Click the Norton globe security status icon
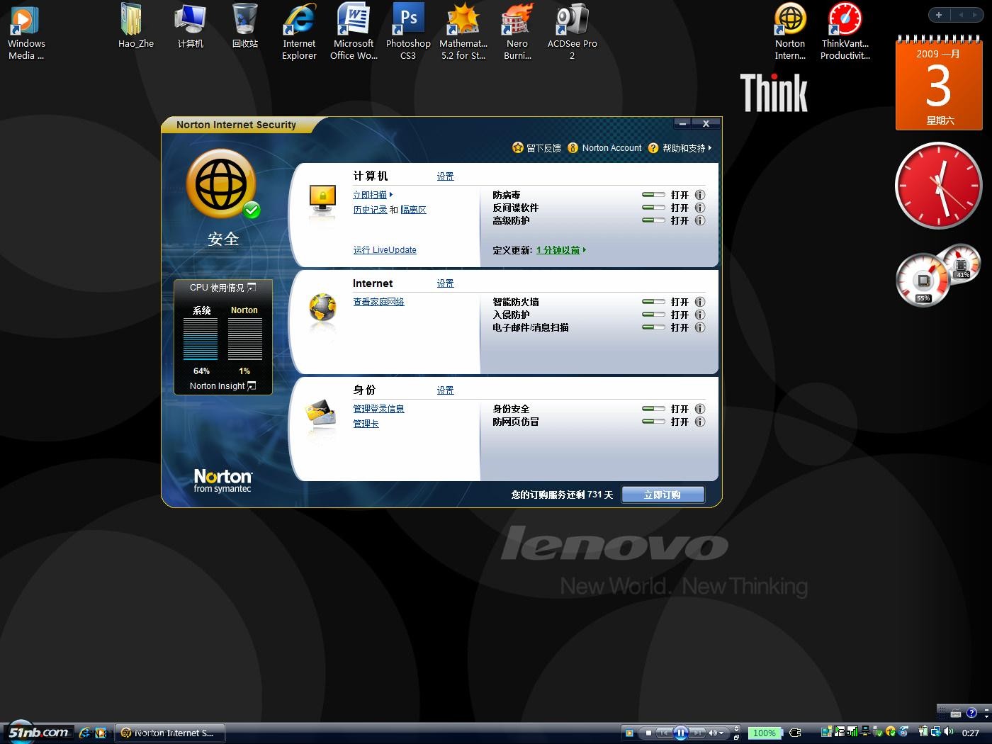Image resolution: width=992 pixels, height=744 pixels. click(x=222, y=185)
